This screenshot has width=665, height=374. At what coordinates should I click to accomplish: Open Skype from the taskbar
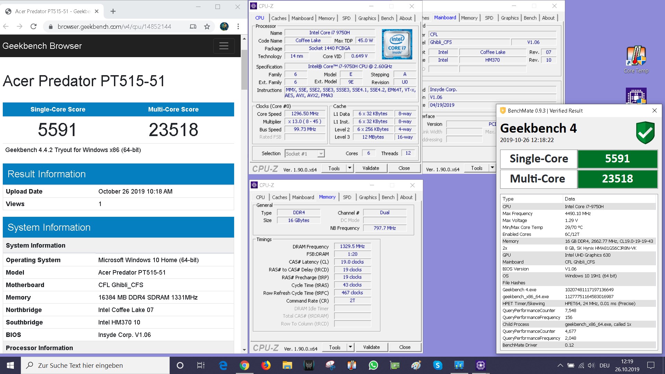click(x=438, y=365)
